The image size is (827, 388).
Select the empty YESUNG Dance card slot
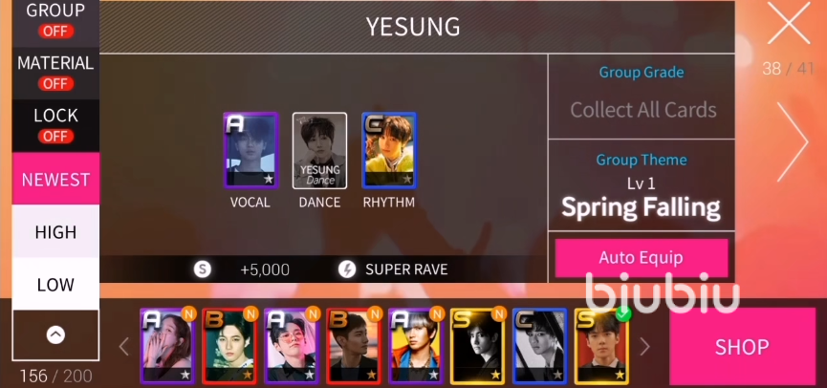(319, 150)
